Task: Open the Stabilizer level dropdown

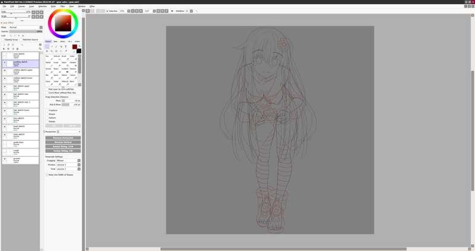Action: tap(191, 11)
